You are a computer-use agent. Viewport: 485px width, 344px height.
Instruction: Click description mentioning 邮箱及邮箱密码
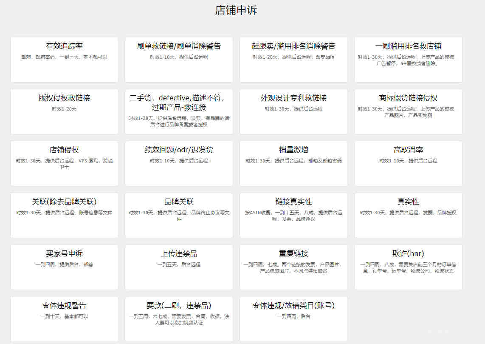click(x=293, y=161)
